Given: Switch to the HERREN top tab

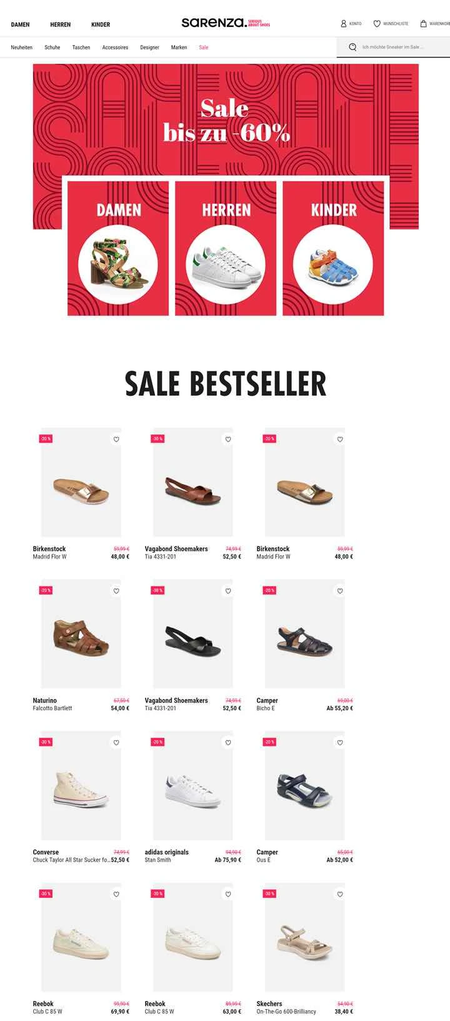Looking at the screenshot, I should coord(61,25).
